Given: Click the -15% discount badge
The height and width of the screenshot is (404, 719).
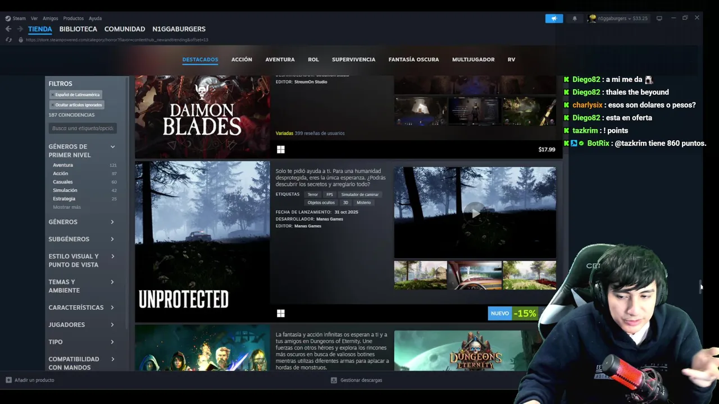Looking at the screenshot, I should [524, 314].
